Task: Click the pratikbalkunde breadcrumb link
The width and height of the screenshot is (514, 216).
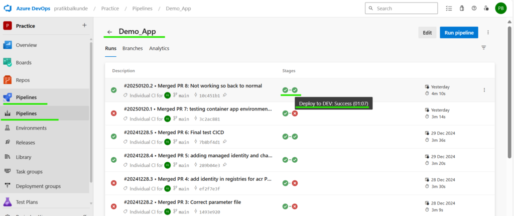Action: point(70,9)
